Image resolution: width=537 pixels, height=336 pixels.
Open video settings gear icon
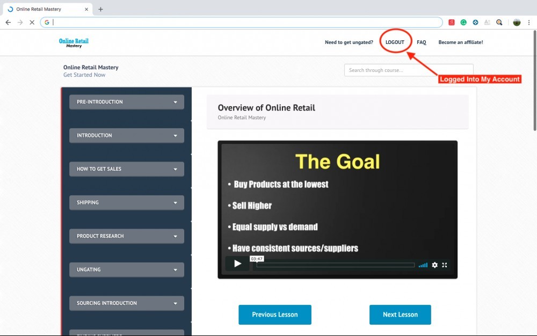point(434,265)
